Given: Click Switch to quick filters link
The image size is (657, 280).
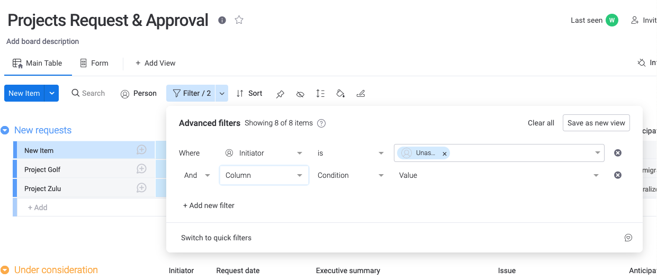Looking at the screenshot, I should coord(216,238).
